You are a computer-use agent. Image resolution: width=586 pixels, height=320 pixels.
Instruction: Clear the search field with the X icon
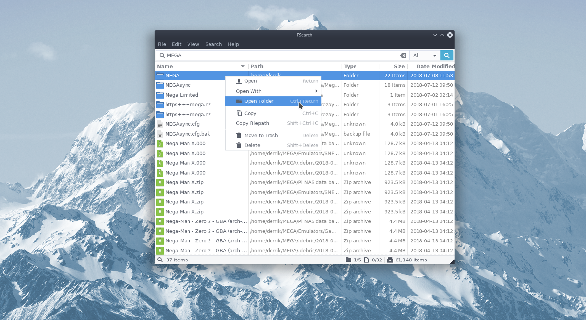coord(403,55)
